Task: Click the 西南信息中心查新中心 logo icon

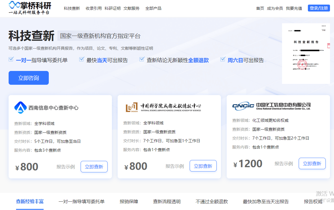Action: click(20, 107)
